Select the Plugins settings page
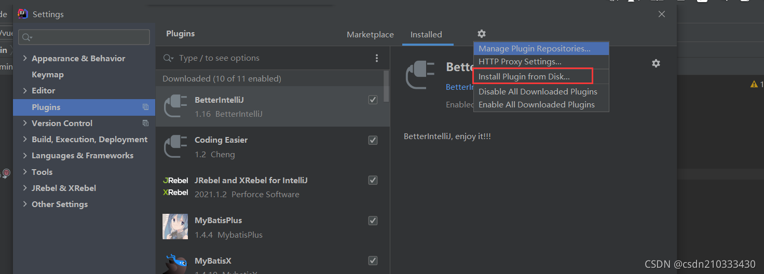Screen dimensions: 764x274 [84, 107]
